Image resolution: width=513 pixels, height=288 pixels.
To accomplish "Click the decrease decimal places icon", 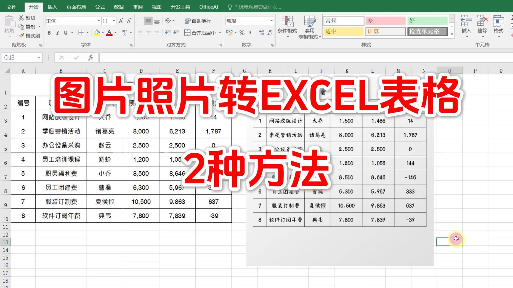I will pyautogui.click(x=270, y=33).
